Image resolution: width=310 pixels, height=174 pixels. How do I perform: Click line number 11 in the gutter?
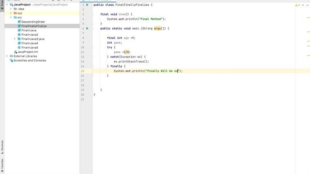pos(82,52)
